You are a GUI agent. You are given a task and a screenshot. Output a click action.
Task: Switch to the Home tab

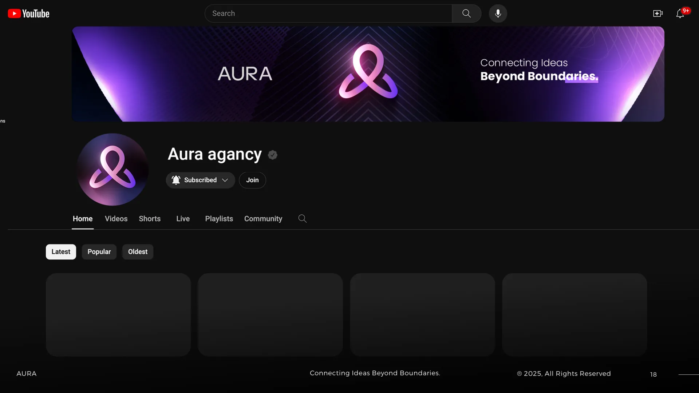pos(83,219)
